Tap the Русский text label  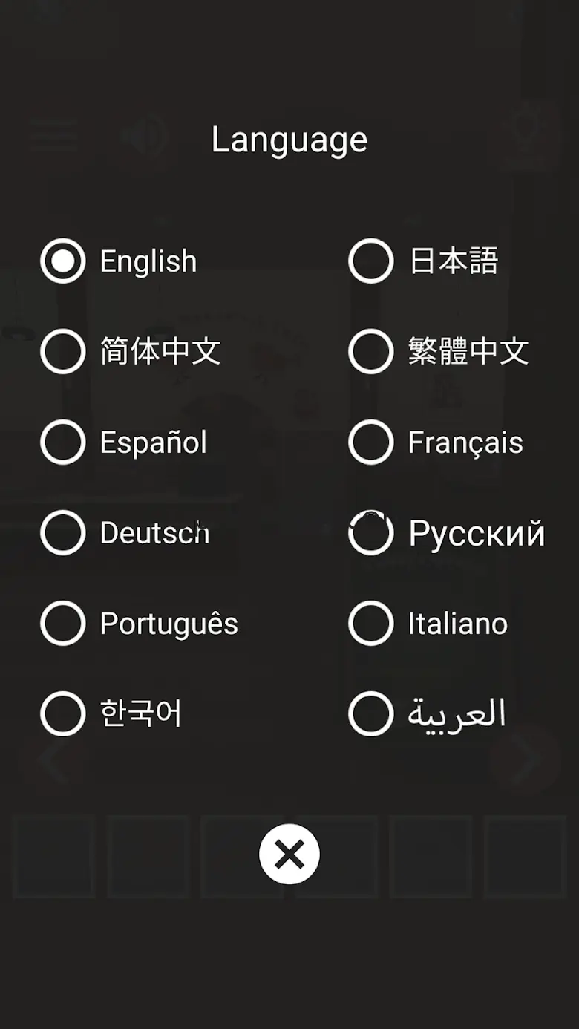pyautogui.click(x=477, y=533)
